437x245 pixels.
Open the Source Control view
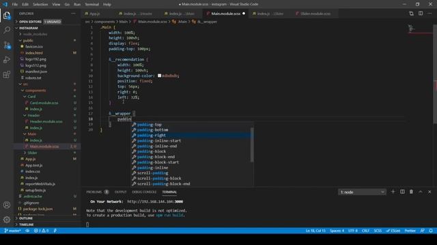[x=7, y=45]
